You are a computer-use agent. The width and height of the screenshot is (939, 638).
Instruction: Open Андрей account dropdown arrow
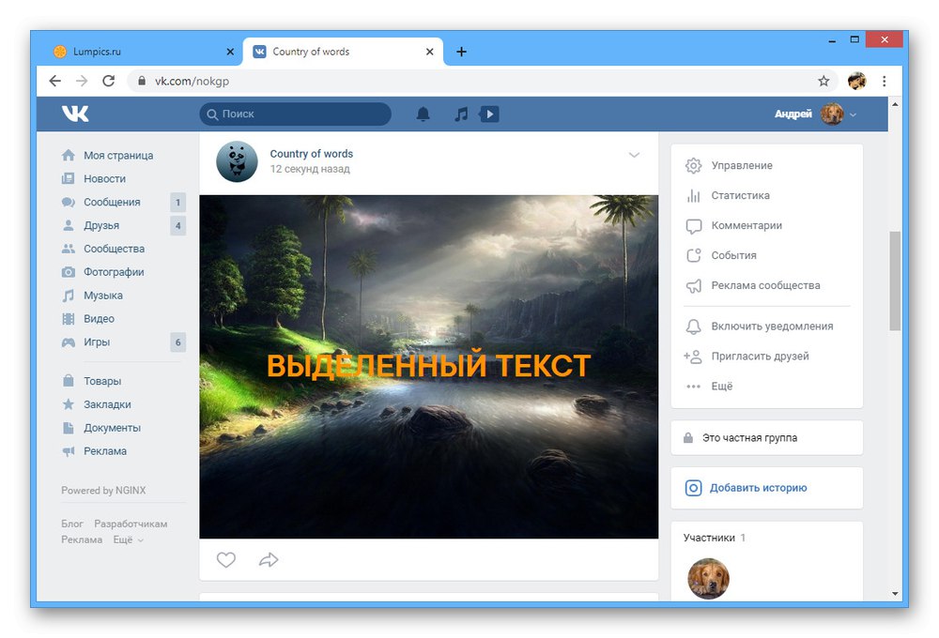[853, 114]
